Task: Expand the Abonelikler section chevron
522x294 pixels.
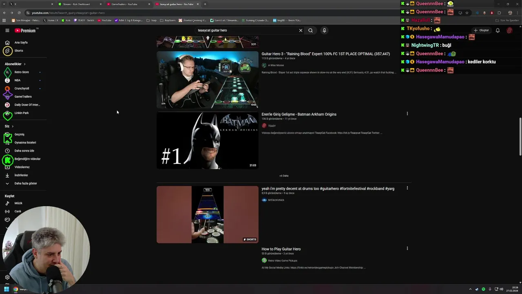Action: tap(24, 64)
